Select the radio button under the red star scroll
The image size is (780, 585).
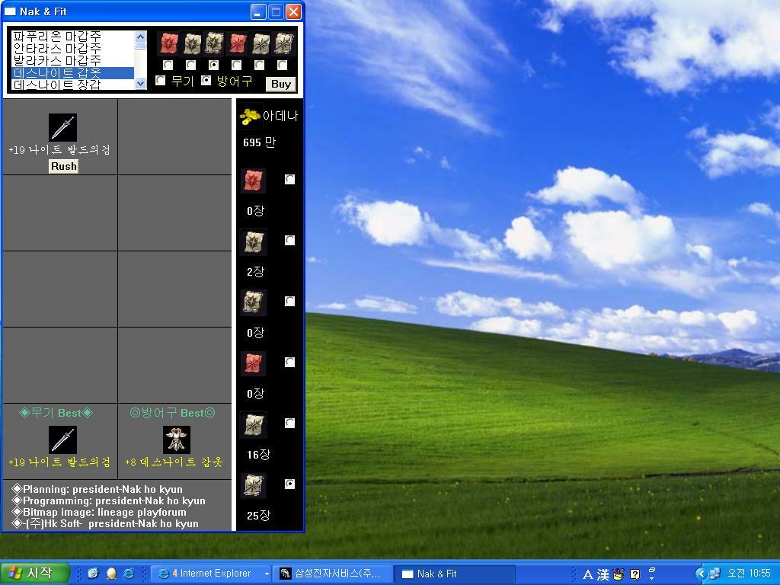coord(168,65)
